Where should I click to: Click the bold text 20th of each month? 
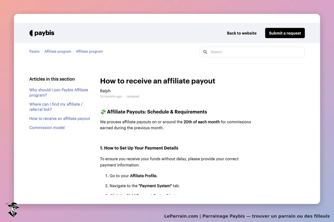click(202, 122)
